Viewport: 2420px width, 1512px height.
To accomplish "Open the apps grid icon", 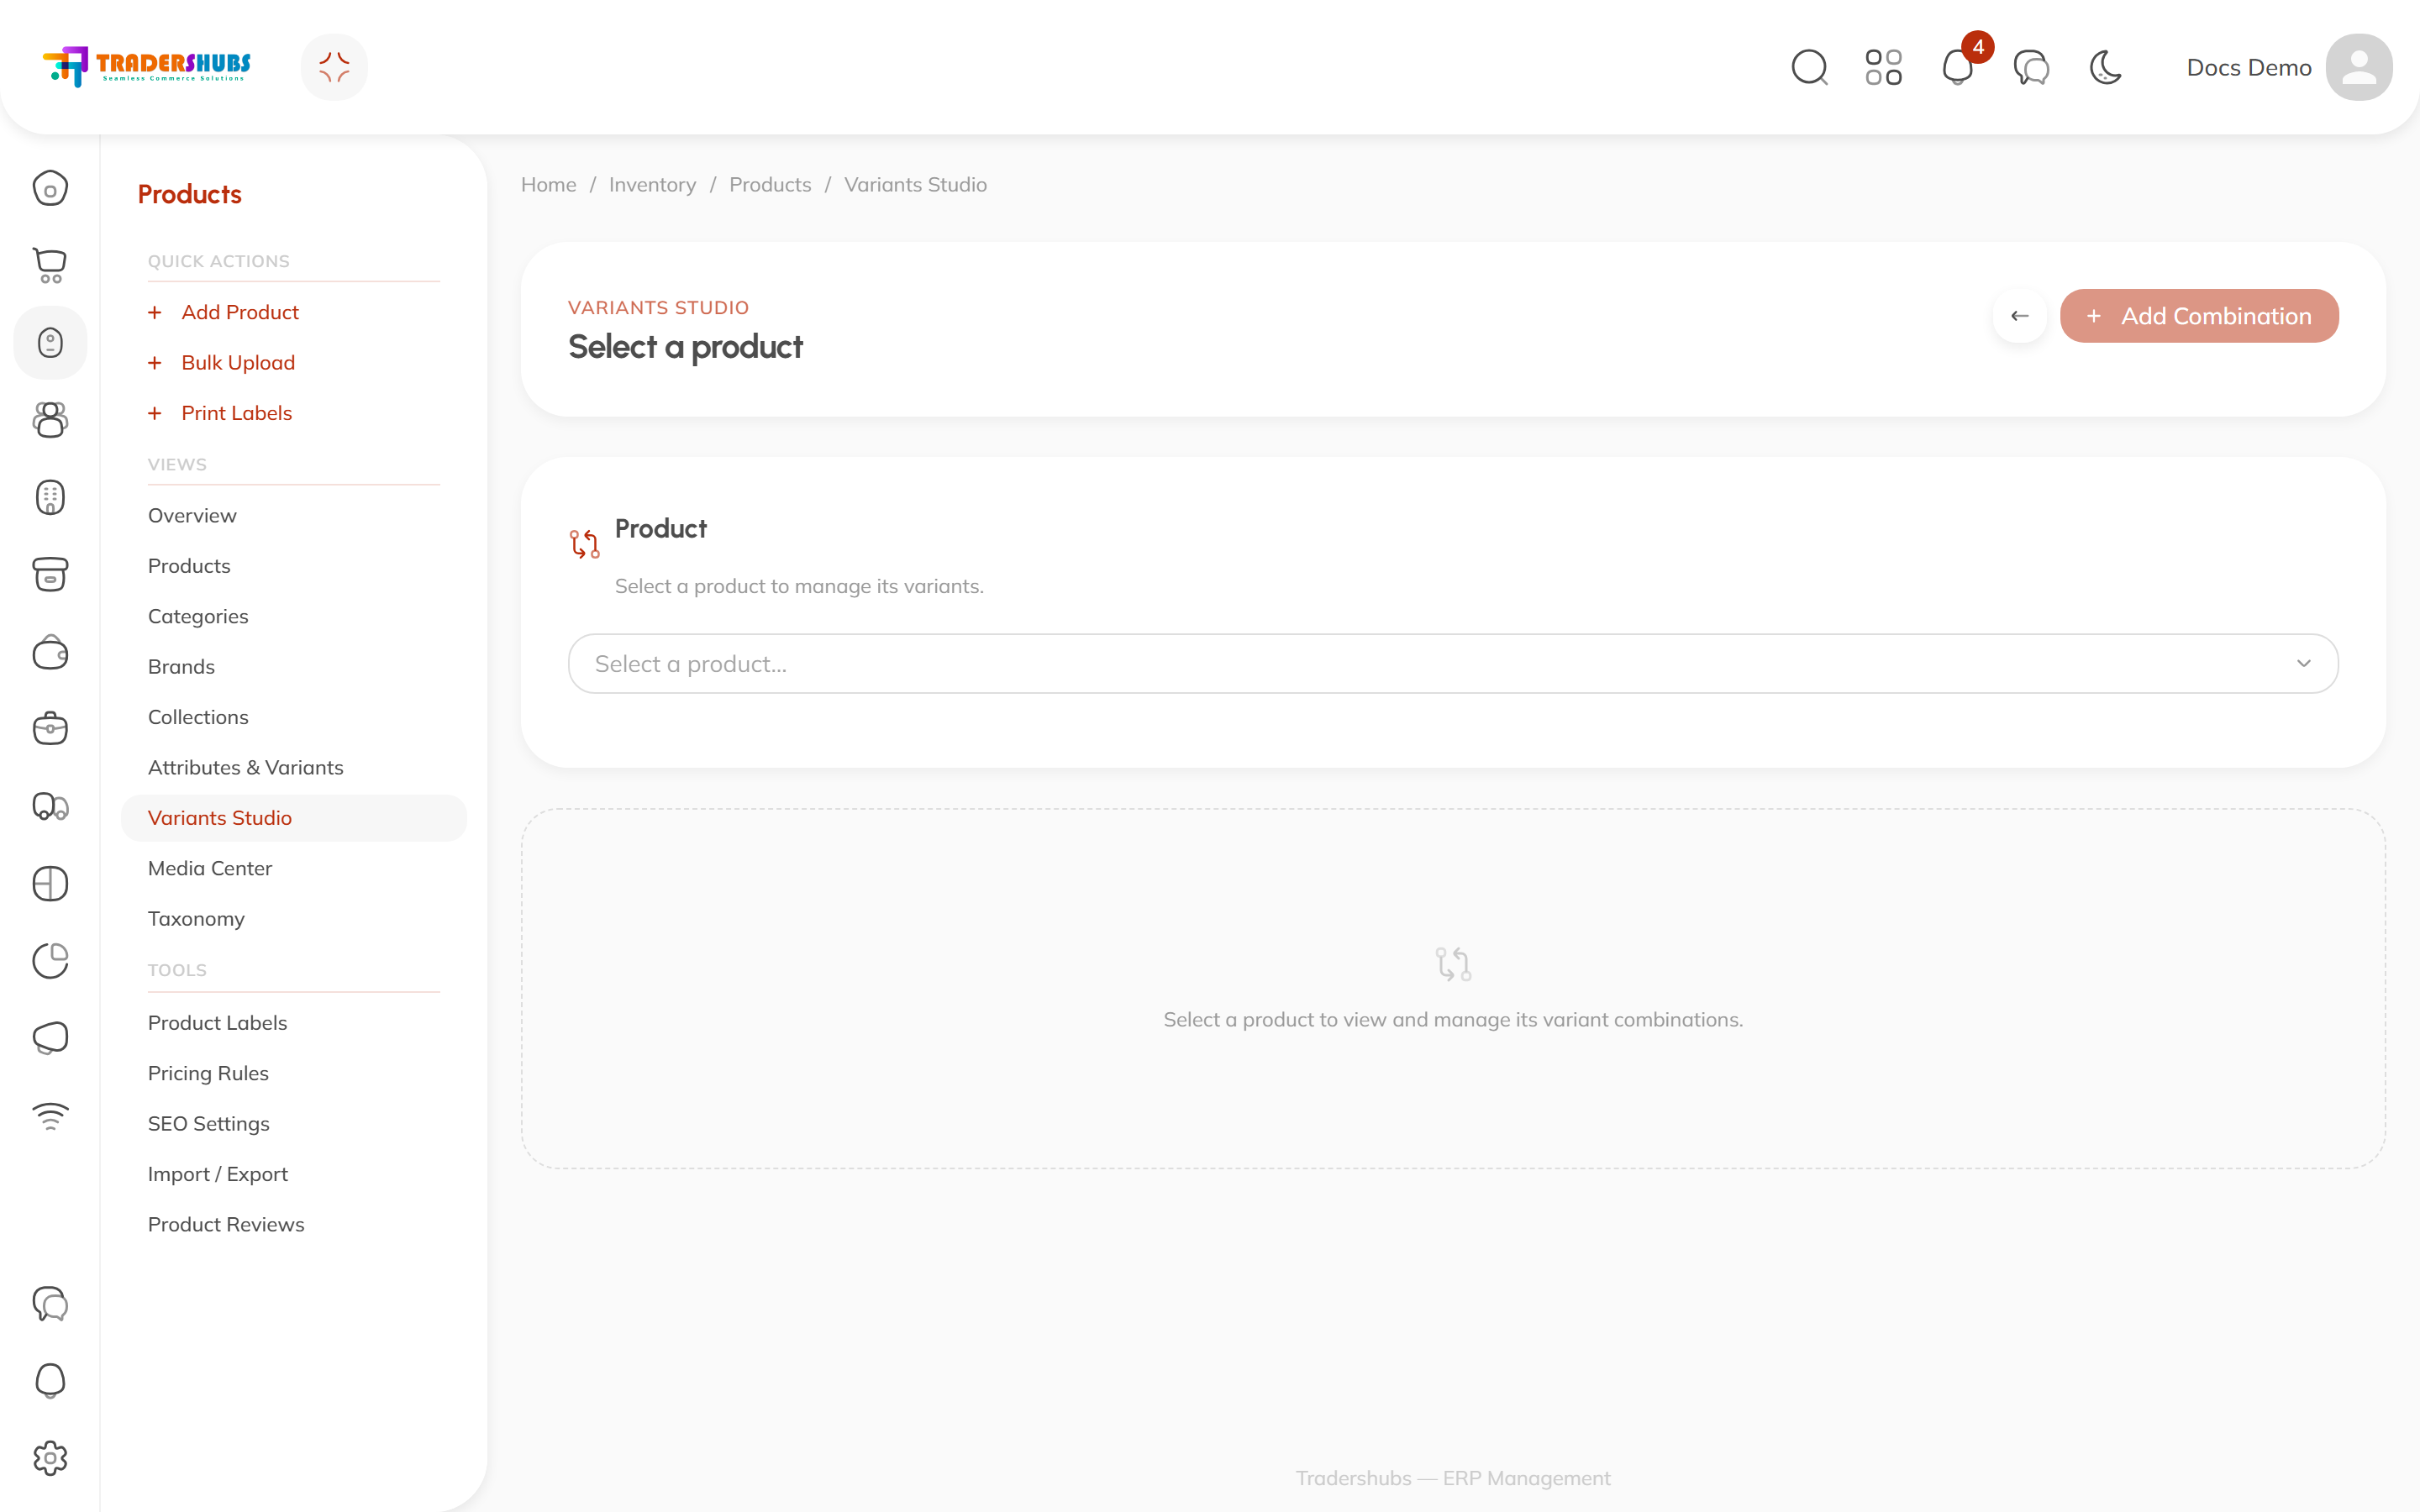I will (1883, 67).
